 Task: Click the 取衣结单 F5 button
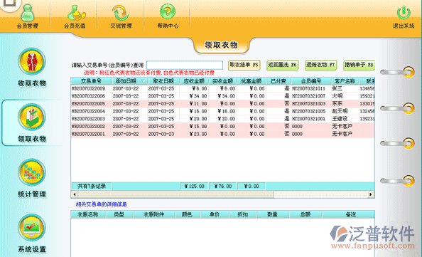click(244, 65)
